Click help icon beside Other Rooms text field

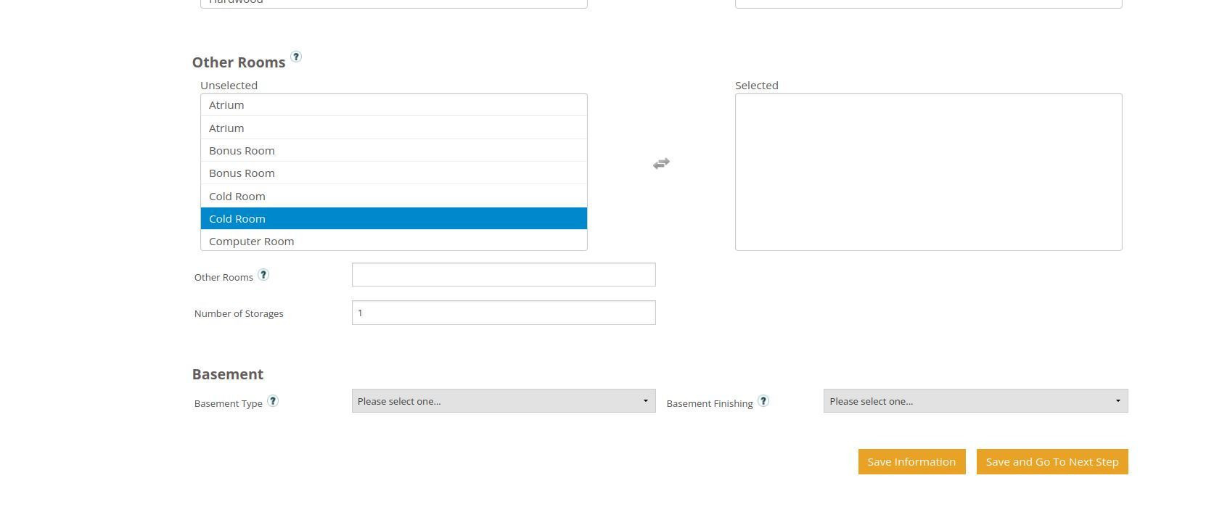coord(263,275)
